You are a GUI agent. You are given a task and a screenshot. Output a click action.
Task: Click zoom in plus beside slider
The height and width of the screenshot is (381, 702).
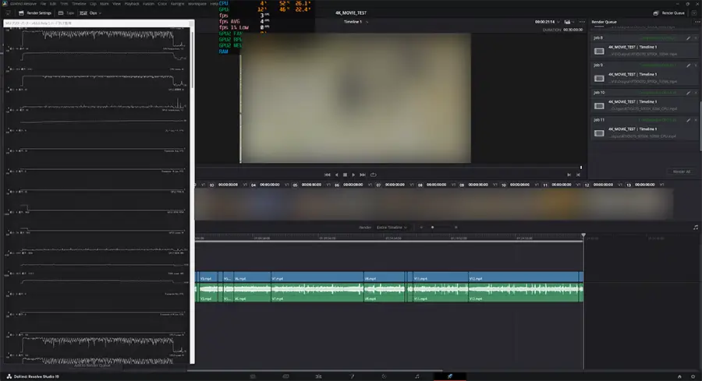point(456,228)
